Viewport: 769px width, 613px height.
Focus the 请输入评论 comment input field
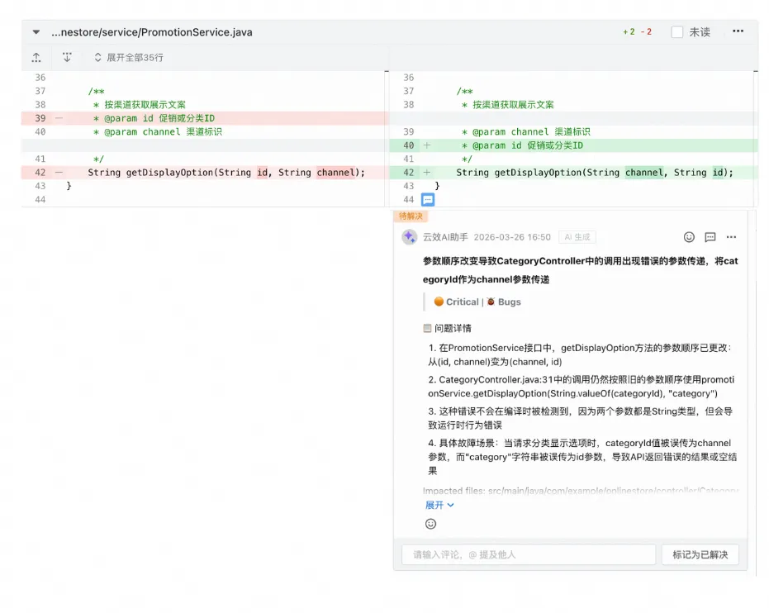[x=529, y=554]
